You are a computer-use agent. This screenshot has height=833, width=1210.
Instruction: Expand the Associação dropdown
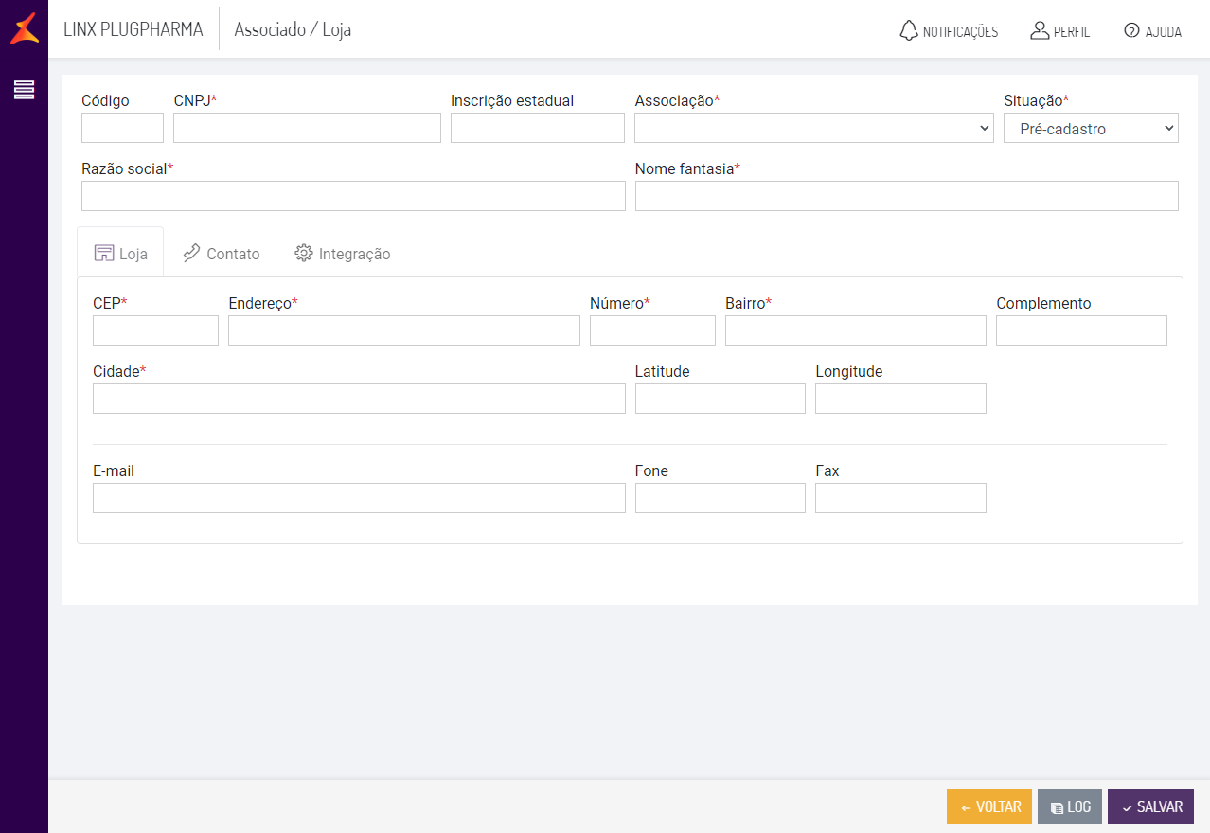(813, 128)
